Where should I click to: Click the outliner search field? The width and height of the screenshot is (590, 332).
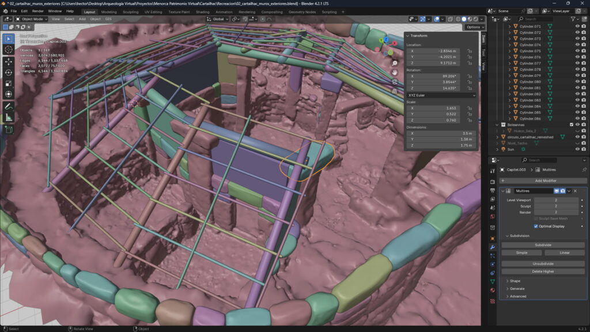pyautogui.click(x=535, y=19)
